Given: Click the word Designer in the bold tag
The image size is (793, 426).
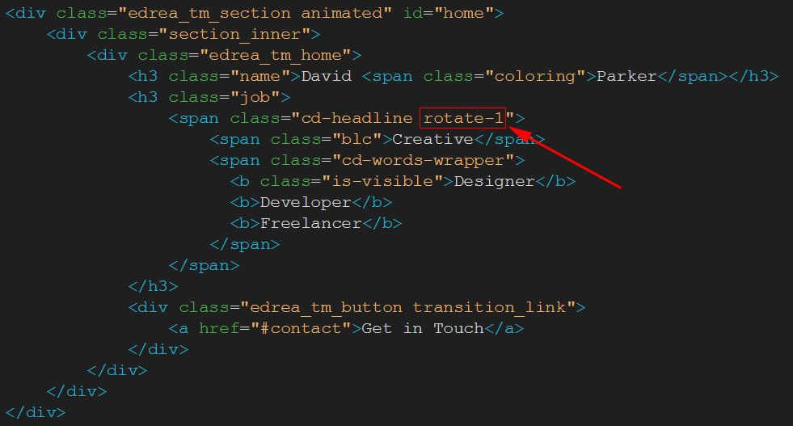Looking at the screenshot, I should click(x=494, y=182).
